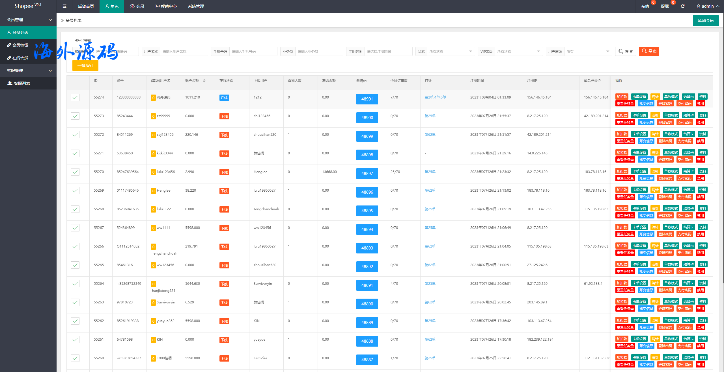Screen dimensions: 724x372
Task: Click the 添加会员 button
Action: click(x=705, y=21)
